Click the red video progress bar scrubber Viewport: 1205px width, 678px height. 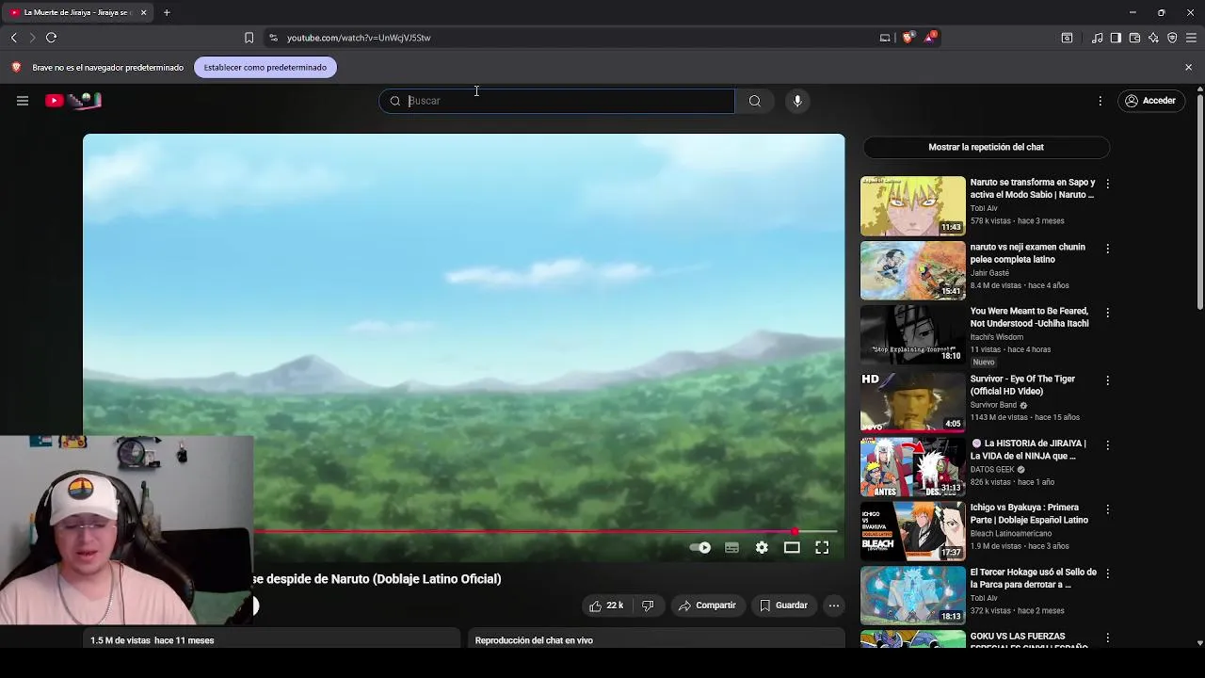pyautogui.click(x=795, y=532)
